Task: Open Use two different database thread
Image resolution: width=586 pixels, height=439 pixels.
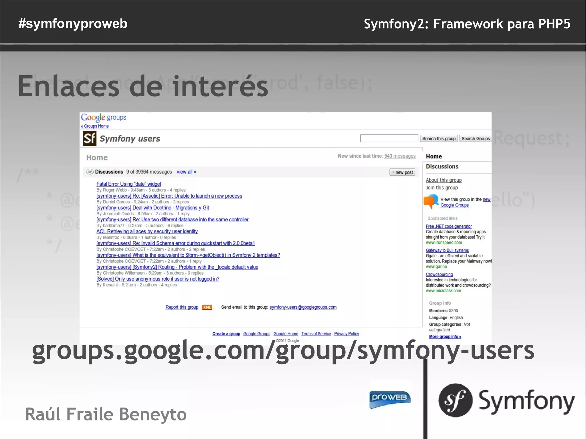Action: pos(173,220)
